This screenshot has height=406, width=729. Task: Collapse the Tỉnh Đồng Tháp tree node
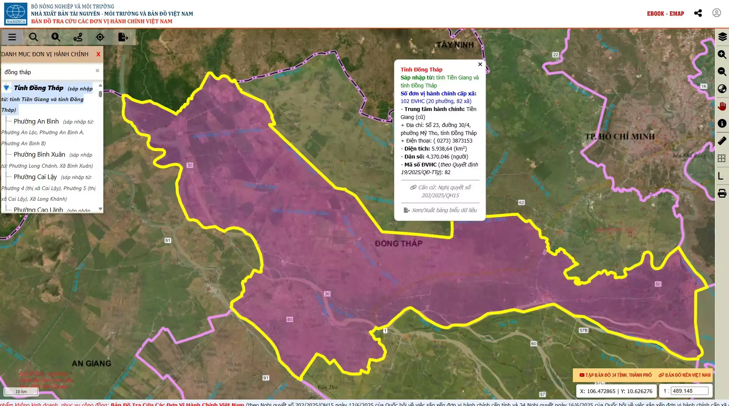point(6,88)
